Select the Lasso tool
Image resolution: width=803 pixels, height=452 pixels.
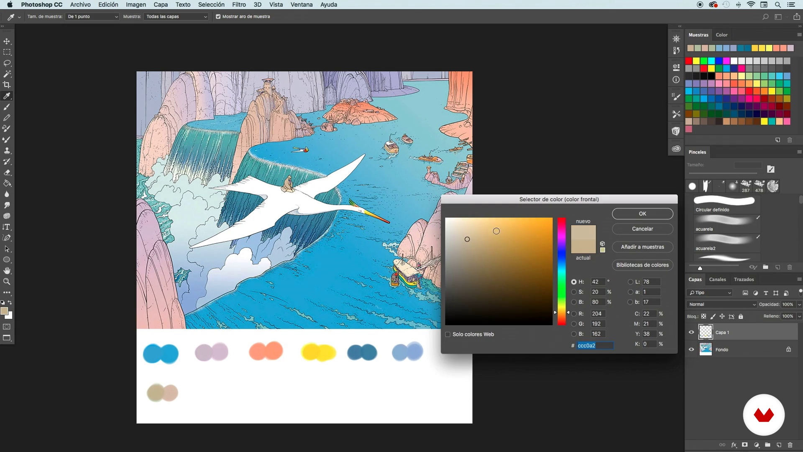[x=7, y=63]
